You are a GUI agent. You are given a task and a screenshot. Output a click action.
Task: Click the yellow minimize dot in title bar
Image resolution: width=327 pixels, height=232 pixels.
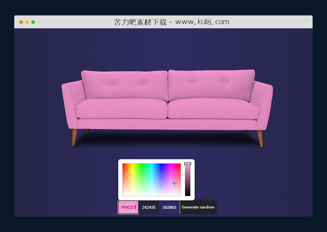(27, 22)
